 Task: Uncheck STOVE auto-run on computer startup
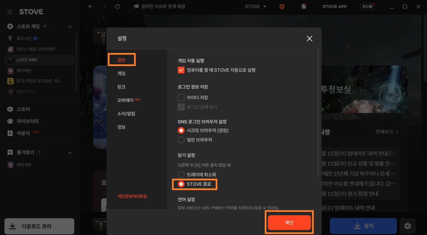coord(181,70)
